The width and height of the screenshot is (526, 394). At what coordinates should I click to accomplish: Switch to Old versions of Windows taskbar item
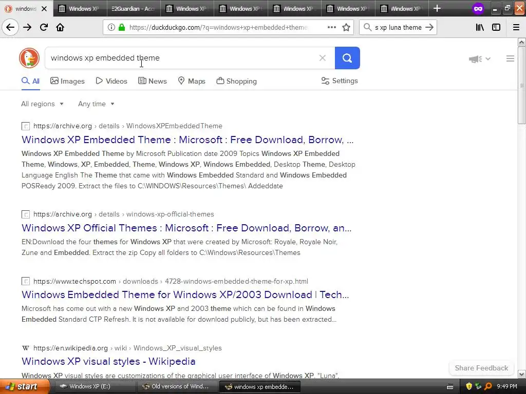[x=177, y=387]
